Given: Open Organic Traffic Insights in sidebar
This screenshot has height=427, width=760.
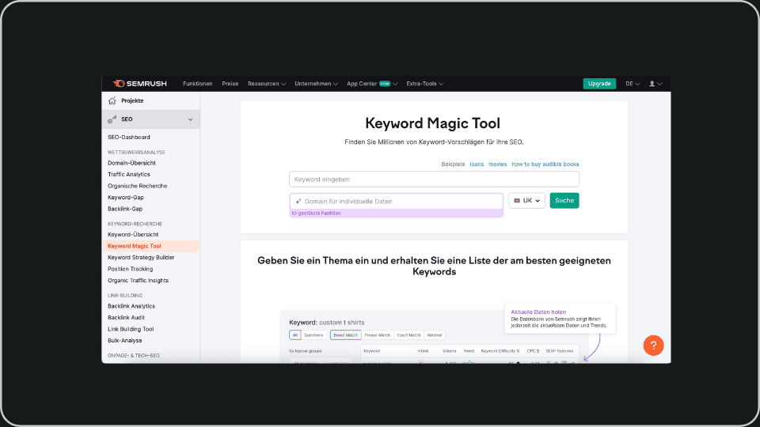Looking at the screenshot, I should [138, 281].
